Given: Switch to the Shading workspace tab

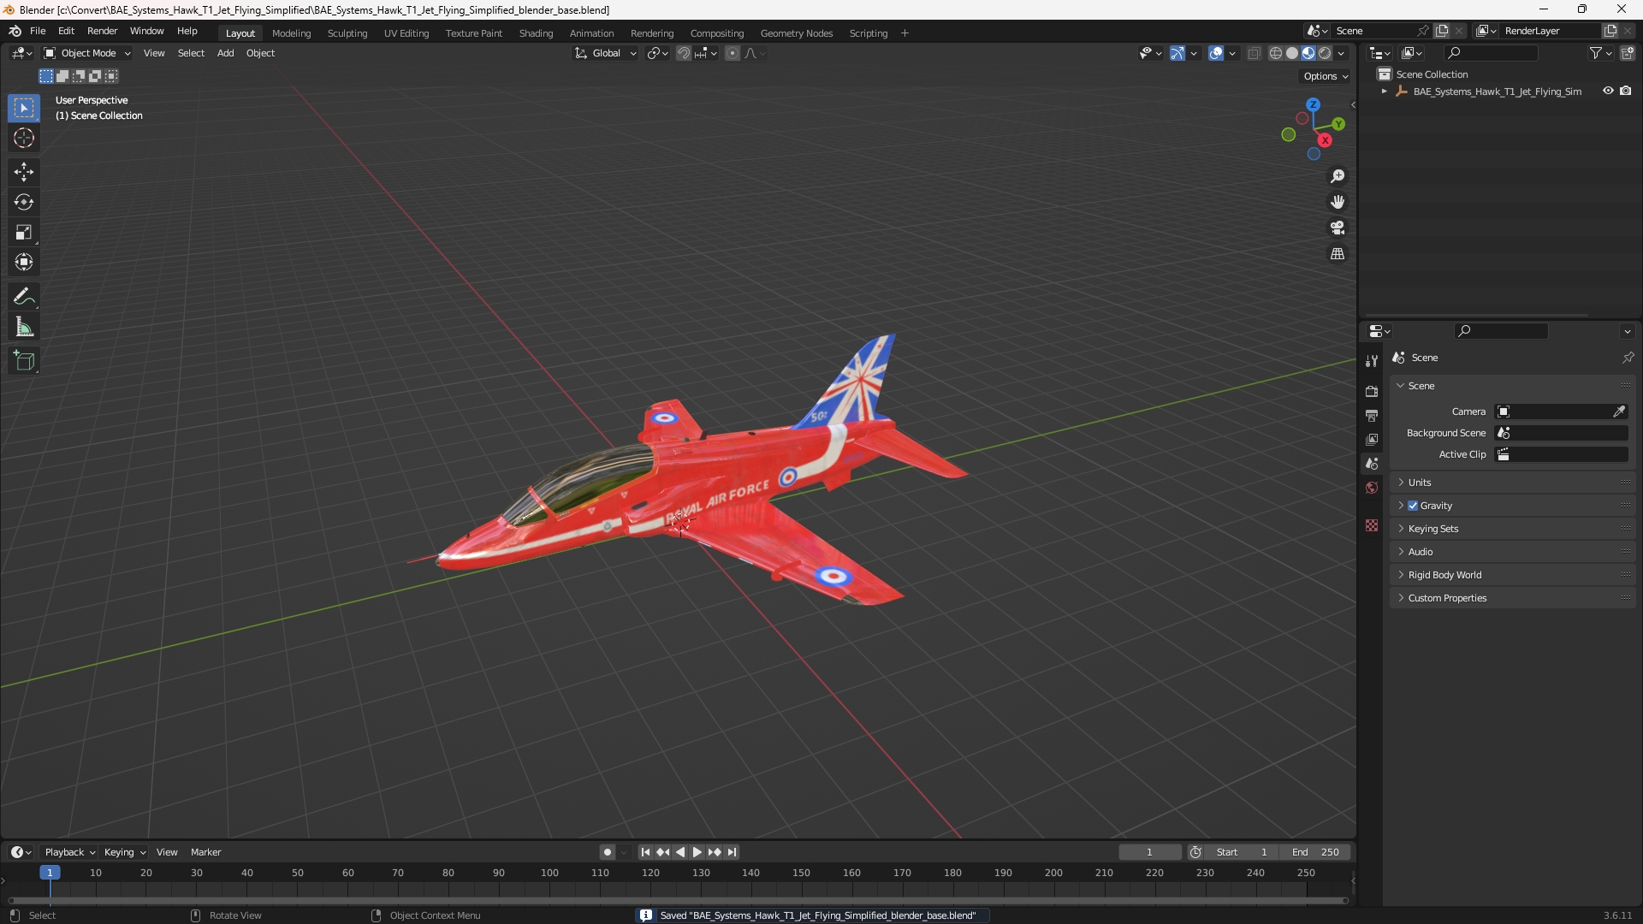Looking at the screenshot, I should pyautogui.click(x=536, y=33).
